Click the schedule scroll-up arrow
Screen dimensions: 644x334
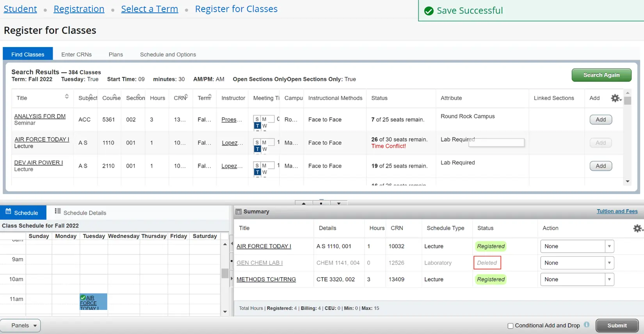[x=225, y=244]
